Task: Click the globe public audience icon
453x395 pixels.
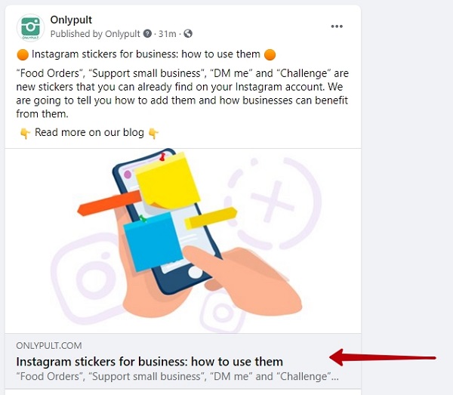Action: click(188, 33)
